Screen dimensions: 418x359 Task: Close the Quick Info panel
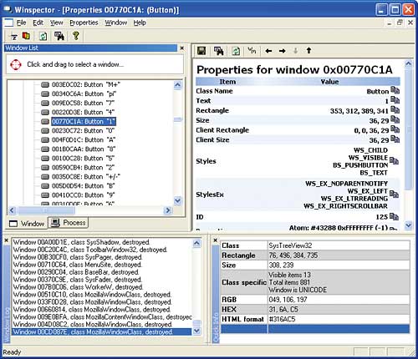(x=216, y=240)
